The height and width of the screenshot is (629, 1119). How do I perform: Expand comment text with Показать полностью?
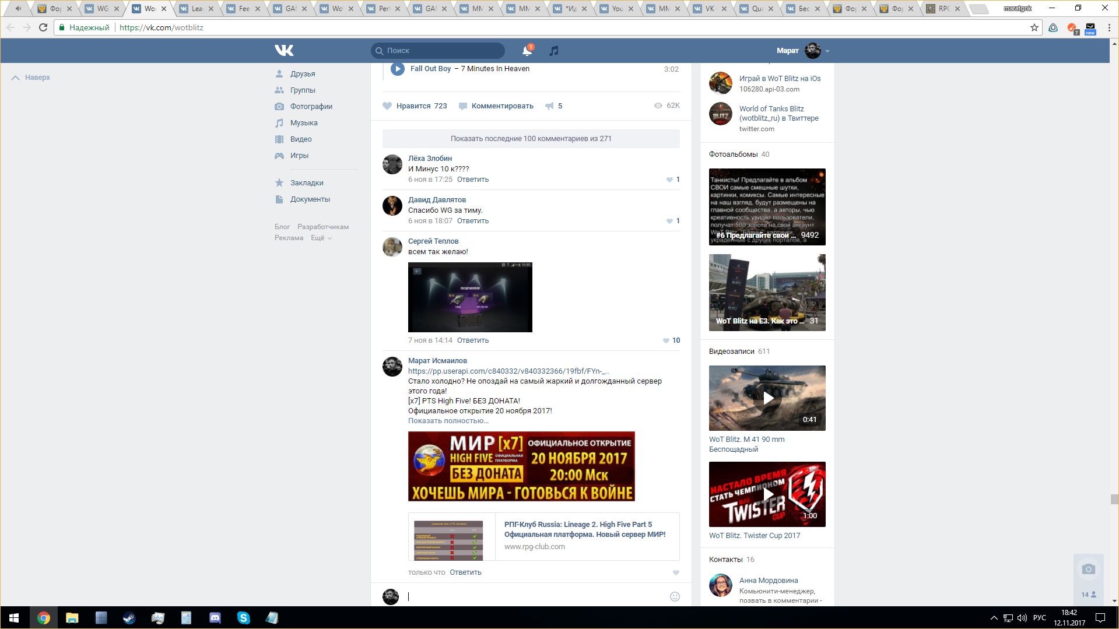pos(448,421)
